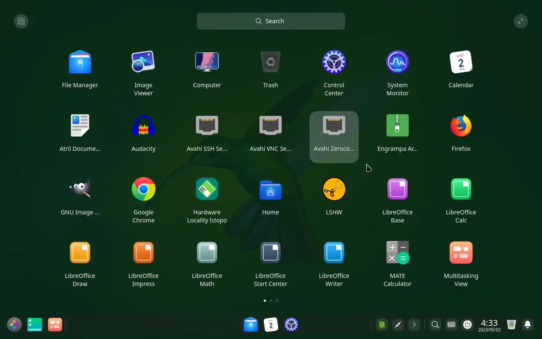Image resolution: width=542 pixels, height=339 pixels.
Task: Click the launcher button in the dock
Action: 14,325
